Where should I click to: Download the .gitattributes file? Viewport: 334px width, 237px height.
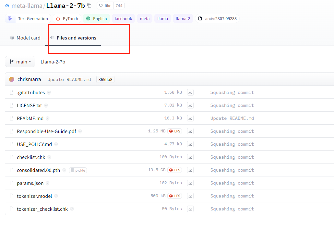(190, 92)
